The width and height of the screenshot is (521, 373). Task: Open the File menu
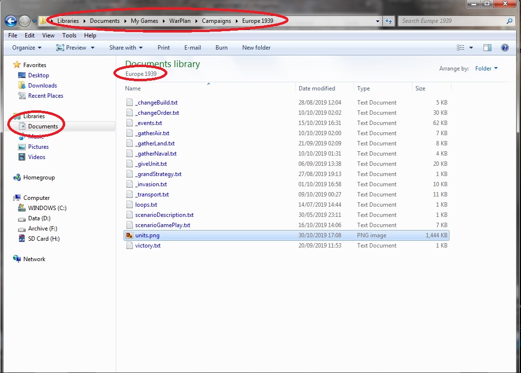click(x=13, y=35)
